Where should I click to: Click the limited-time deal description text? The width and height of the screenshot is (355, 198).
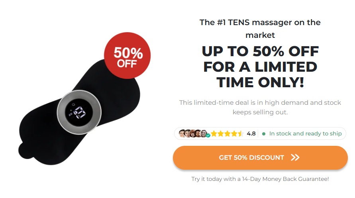pos(260,107)
